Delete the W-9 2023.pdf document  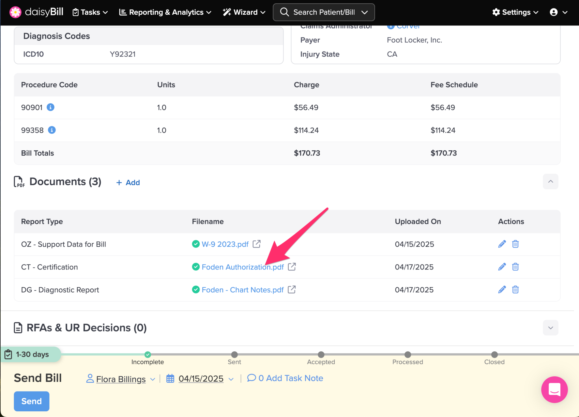(x=515, y=244)
